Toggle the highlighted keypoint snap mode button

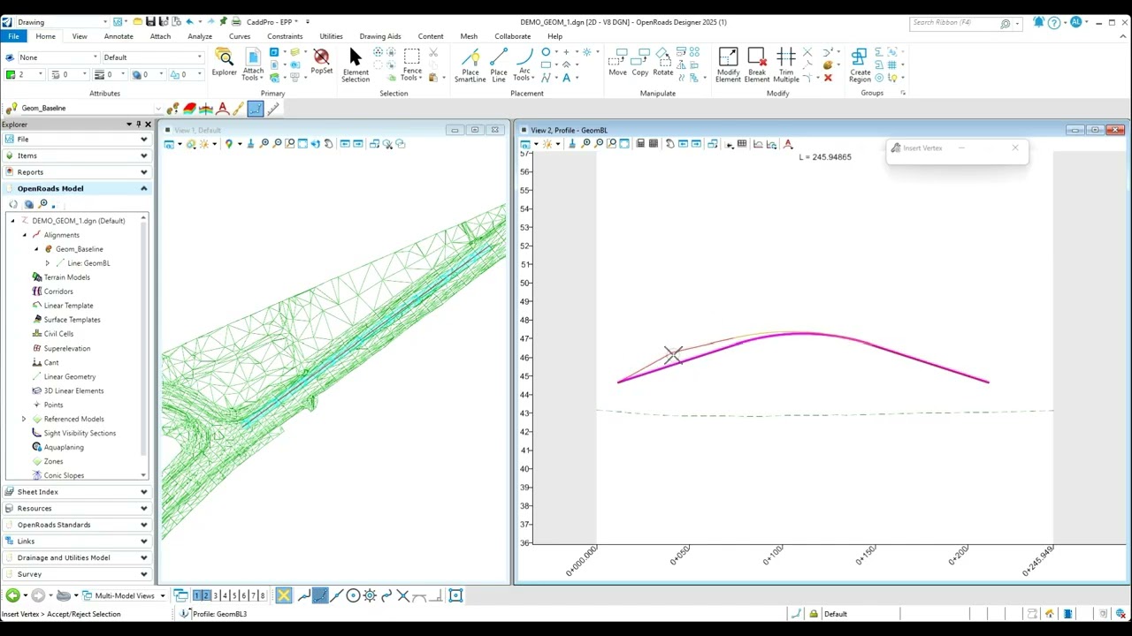pyautogui.click(x=319, y=595)
